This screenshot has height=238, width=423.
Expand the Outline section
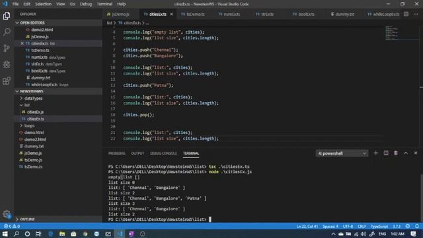tap(58, 219)
